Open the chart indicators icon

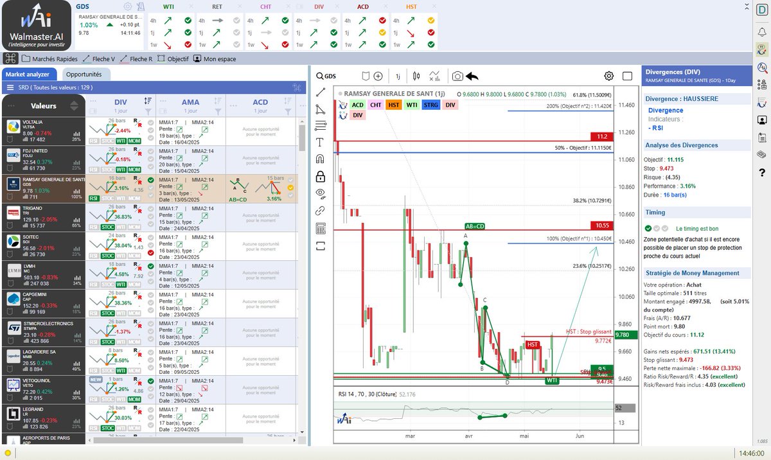point(435,76)
